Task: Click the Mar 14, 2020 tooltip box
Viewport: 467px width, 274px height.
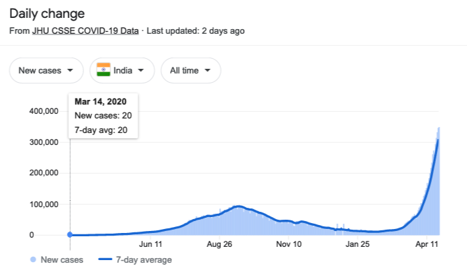Action: coord(103,115)
